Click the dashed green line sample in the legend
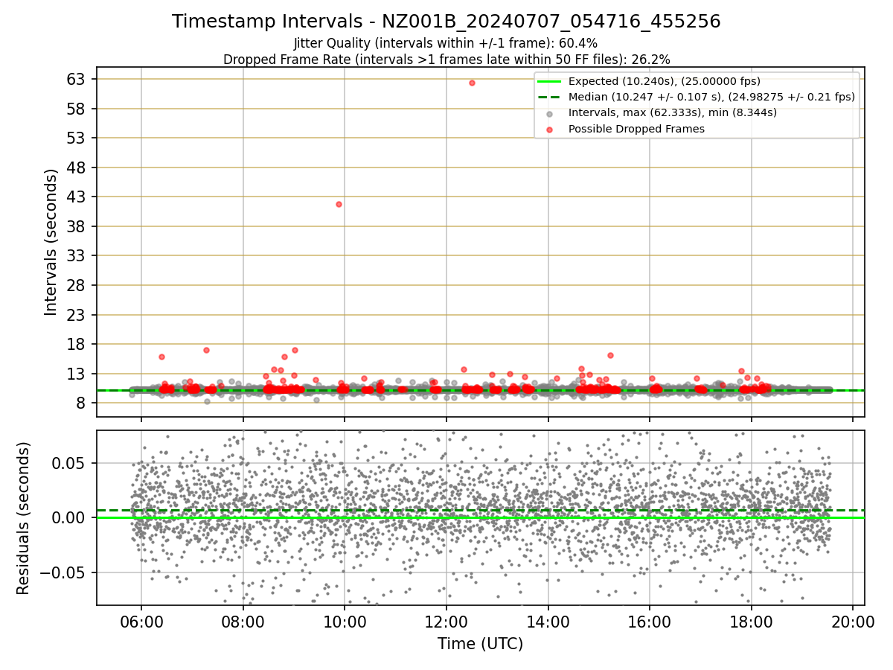Viewport: 893px width, 670px height. pos(549,97)
